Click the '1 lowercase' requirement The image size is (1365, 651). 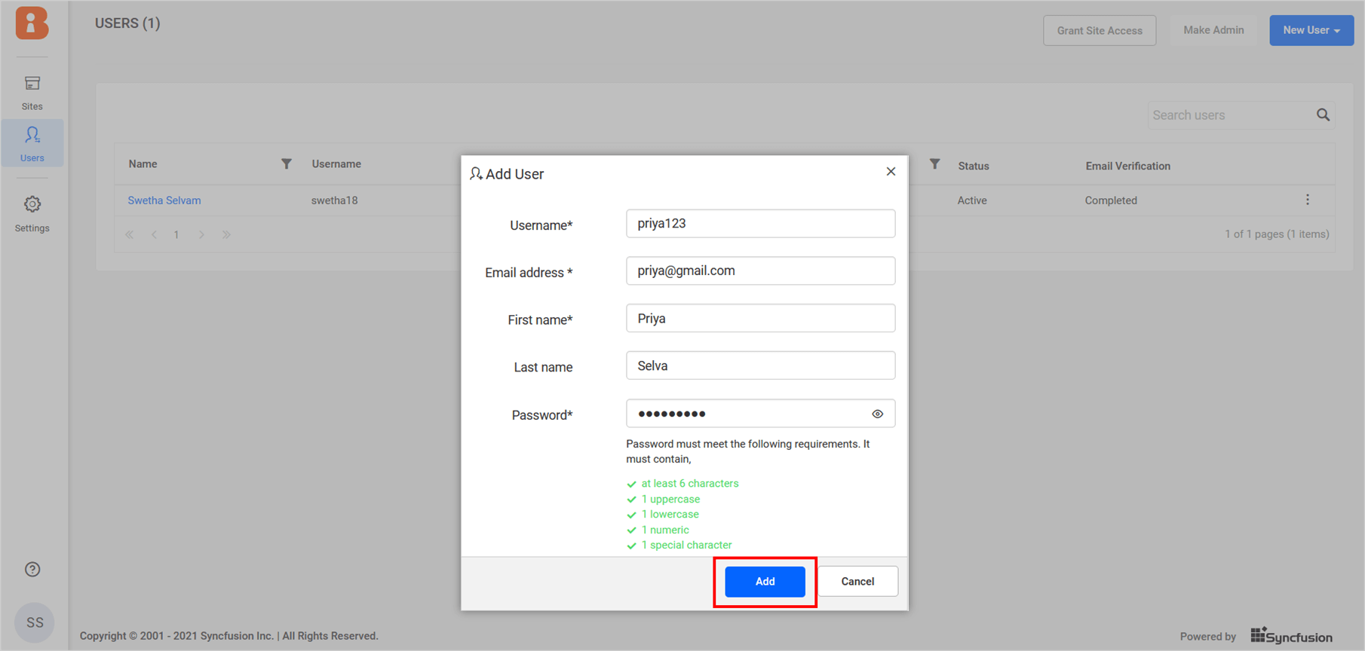tap(670, 514)
